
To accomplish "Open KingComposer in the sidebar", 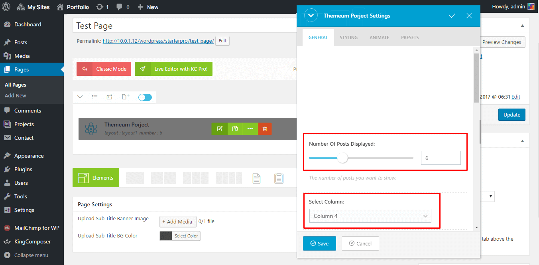I will (x=32, y=241).
